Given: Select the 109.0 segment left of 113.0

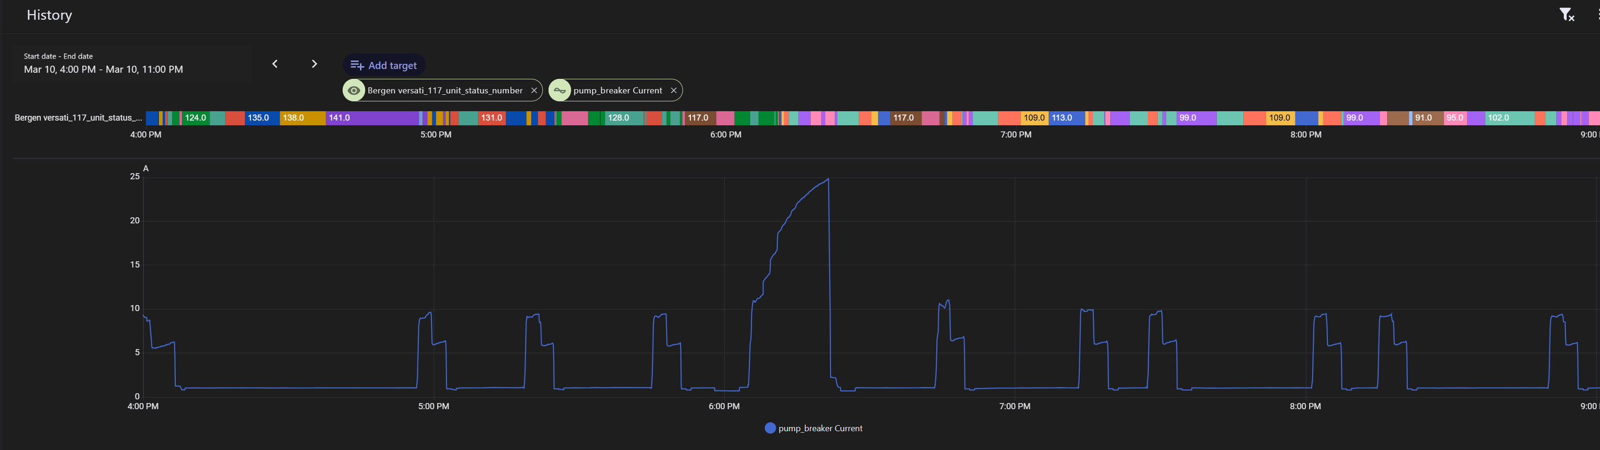Looking at the screenshot, I should click(x=1034, y=118).
